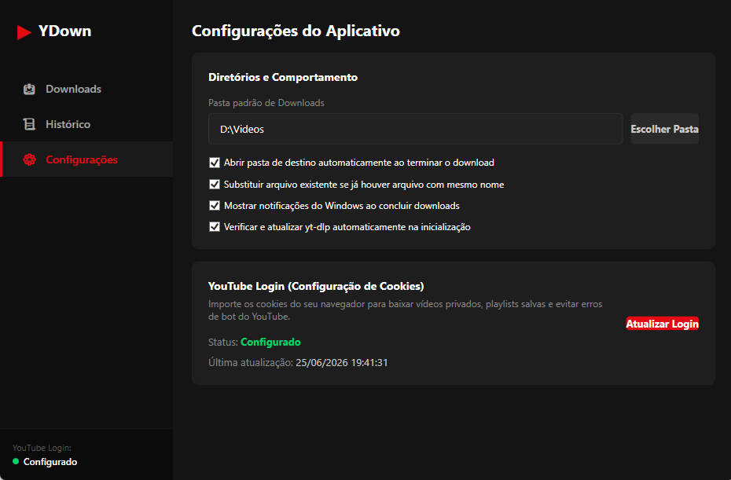Click the green YouTube Login status dot
731x480 pixels.
(16, 461)
